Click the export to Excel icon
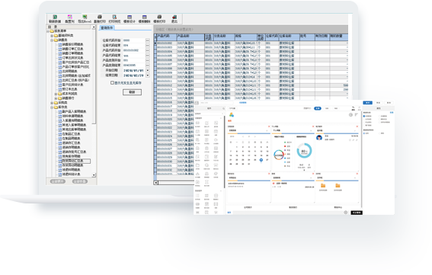 click(85, 17)
